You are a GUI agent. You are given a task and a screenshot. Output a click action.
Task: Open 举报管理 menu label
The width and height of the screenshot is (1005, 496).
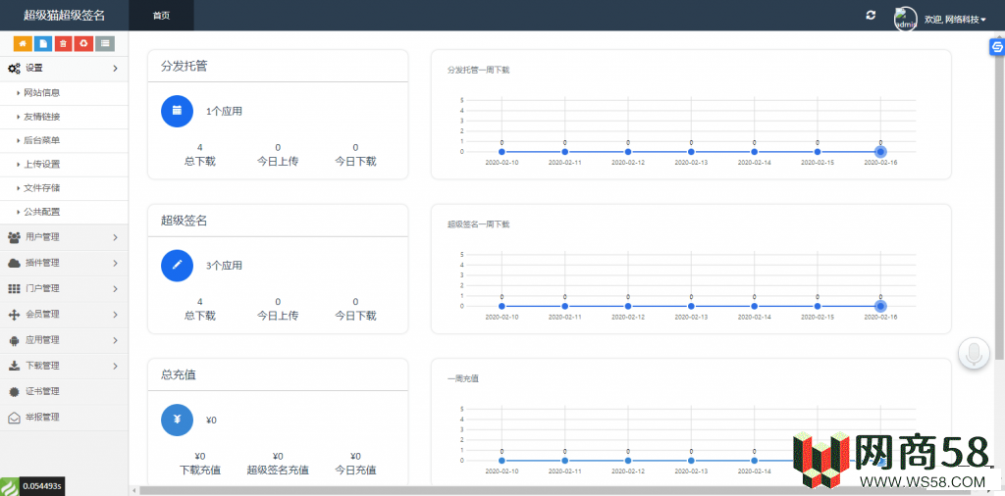coord(43,418)
